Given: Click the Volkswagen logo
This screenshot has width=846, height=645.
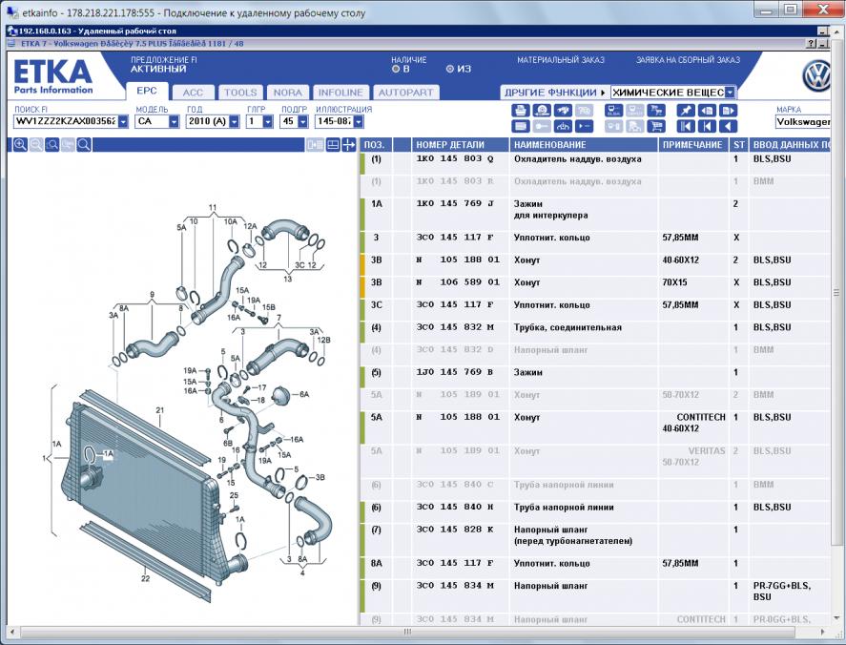Looking at the screenshot, I should [815, 76].
